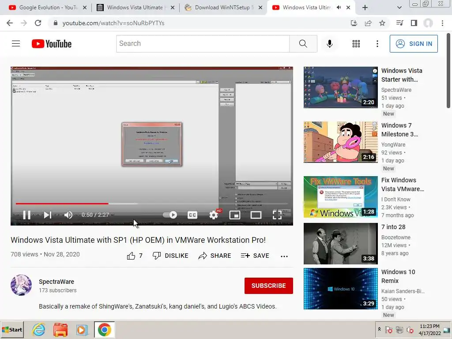
Task: Skip to the next video
Action: (48, 215)
